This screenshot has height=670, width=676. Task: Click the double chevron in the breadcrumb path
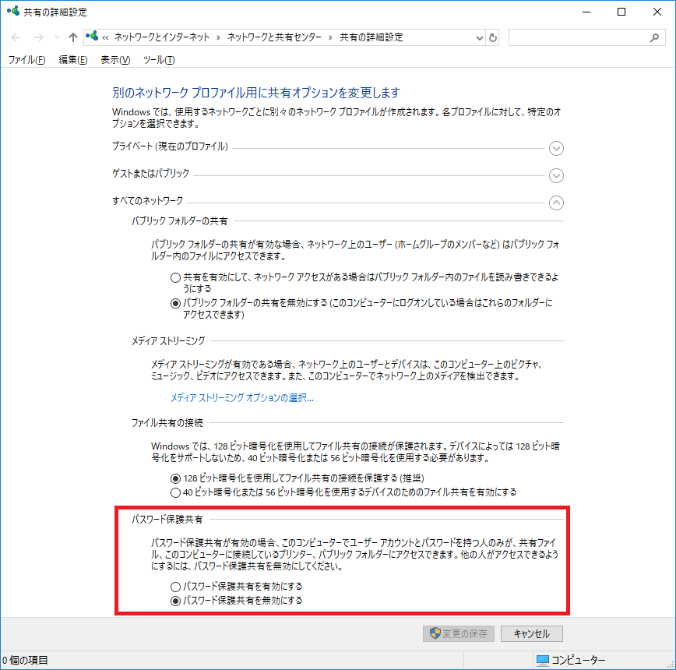(105, 37)
